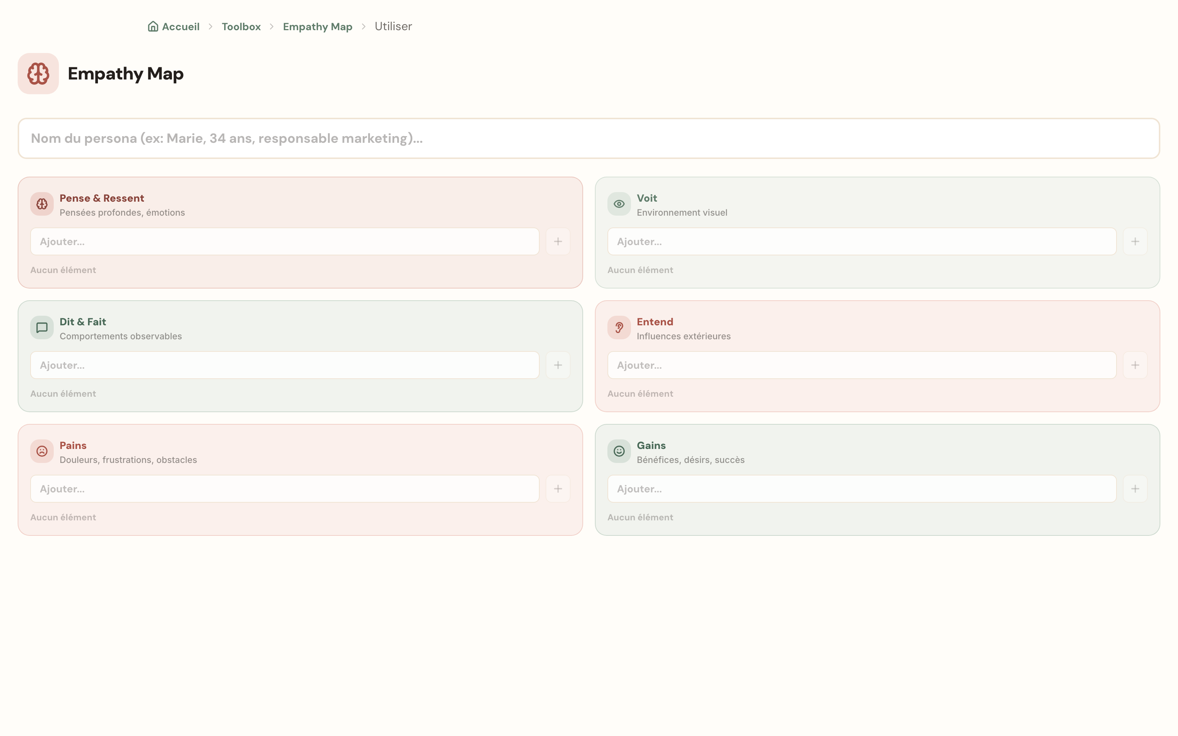Open the Toolbox breadcrumb link

pyautogui.click(x=241, y=26)
